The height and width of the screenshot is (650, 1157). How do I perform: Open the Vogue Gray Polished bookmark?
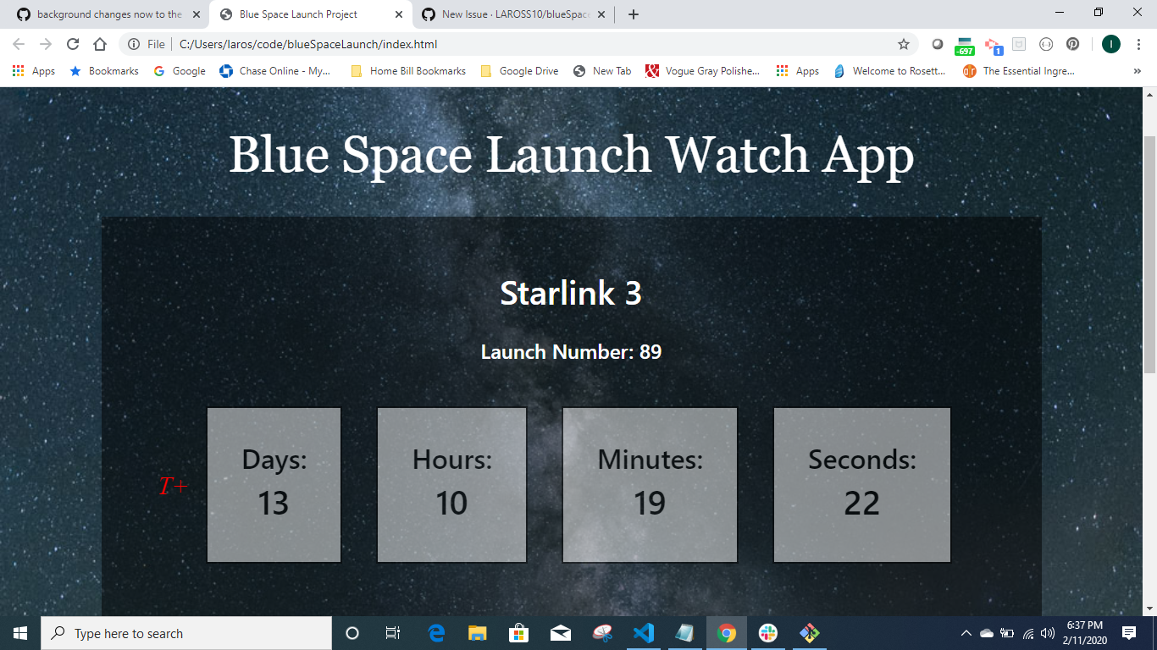(703, 71)
